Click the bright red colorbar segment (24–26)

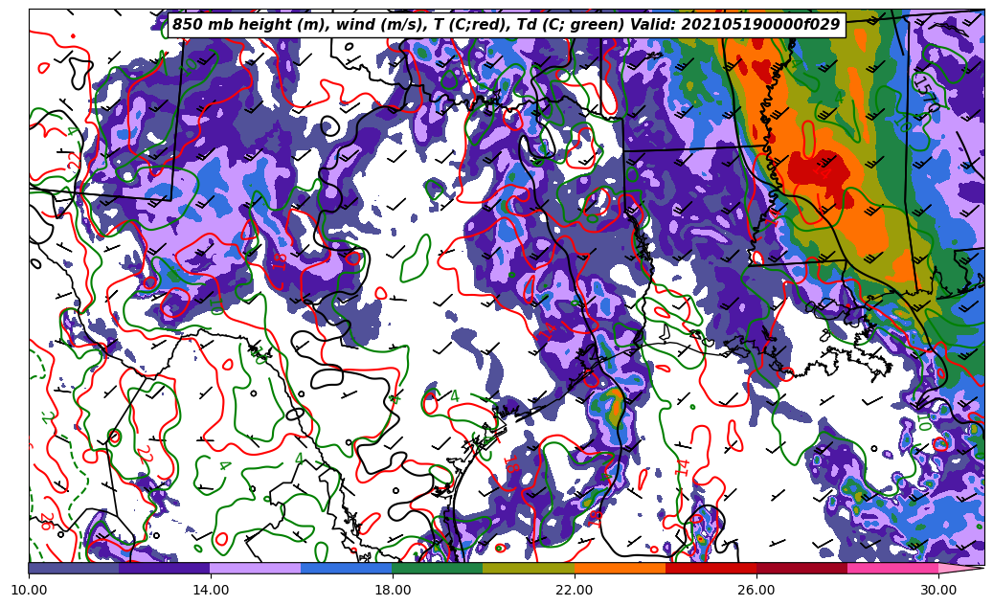(711, 568)
